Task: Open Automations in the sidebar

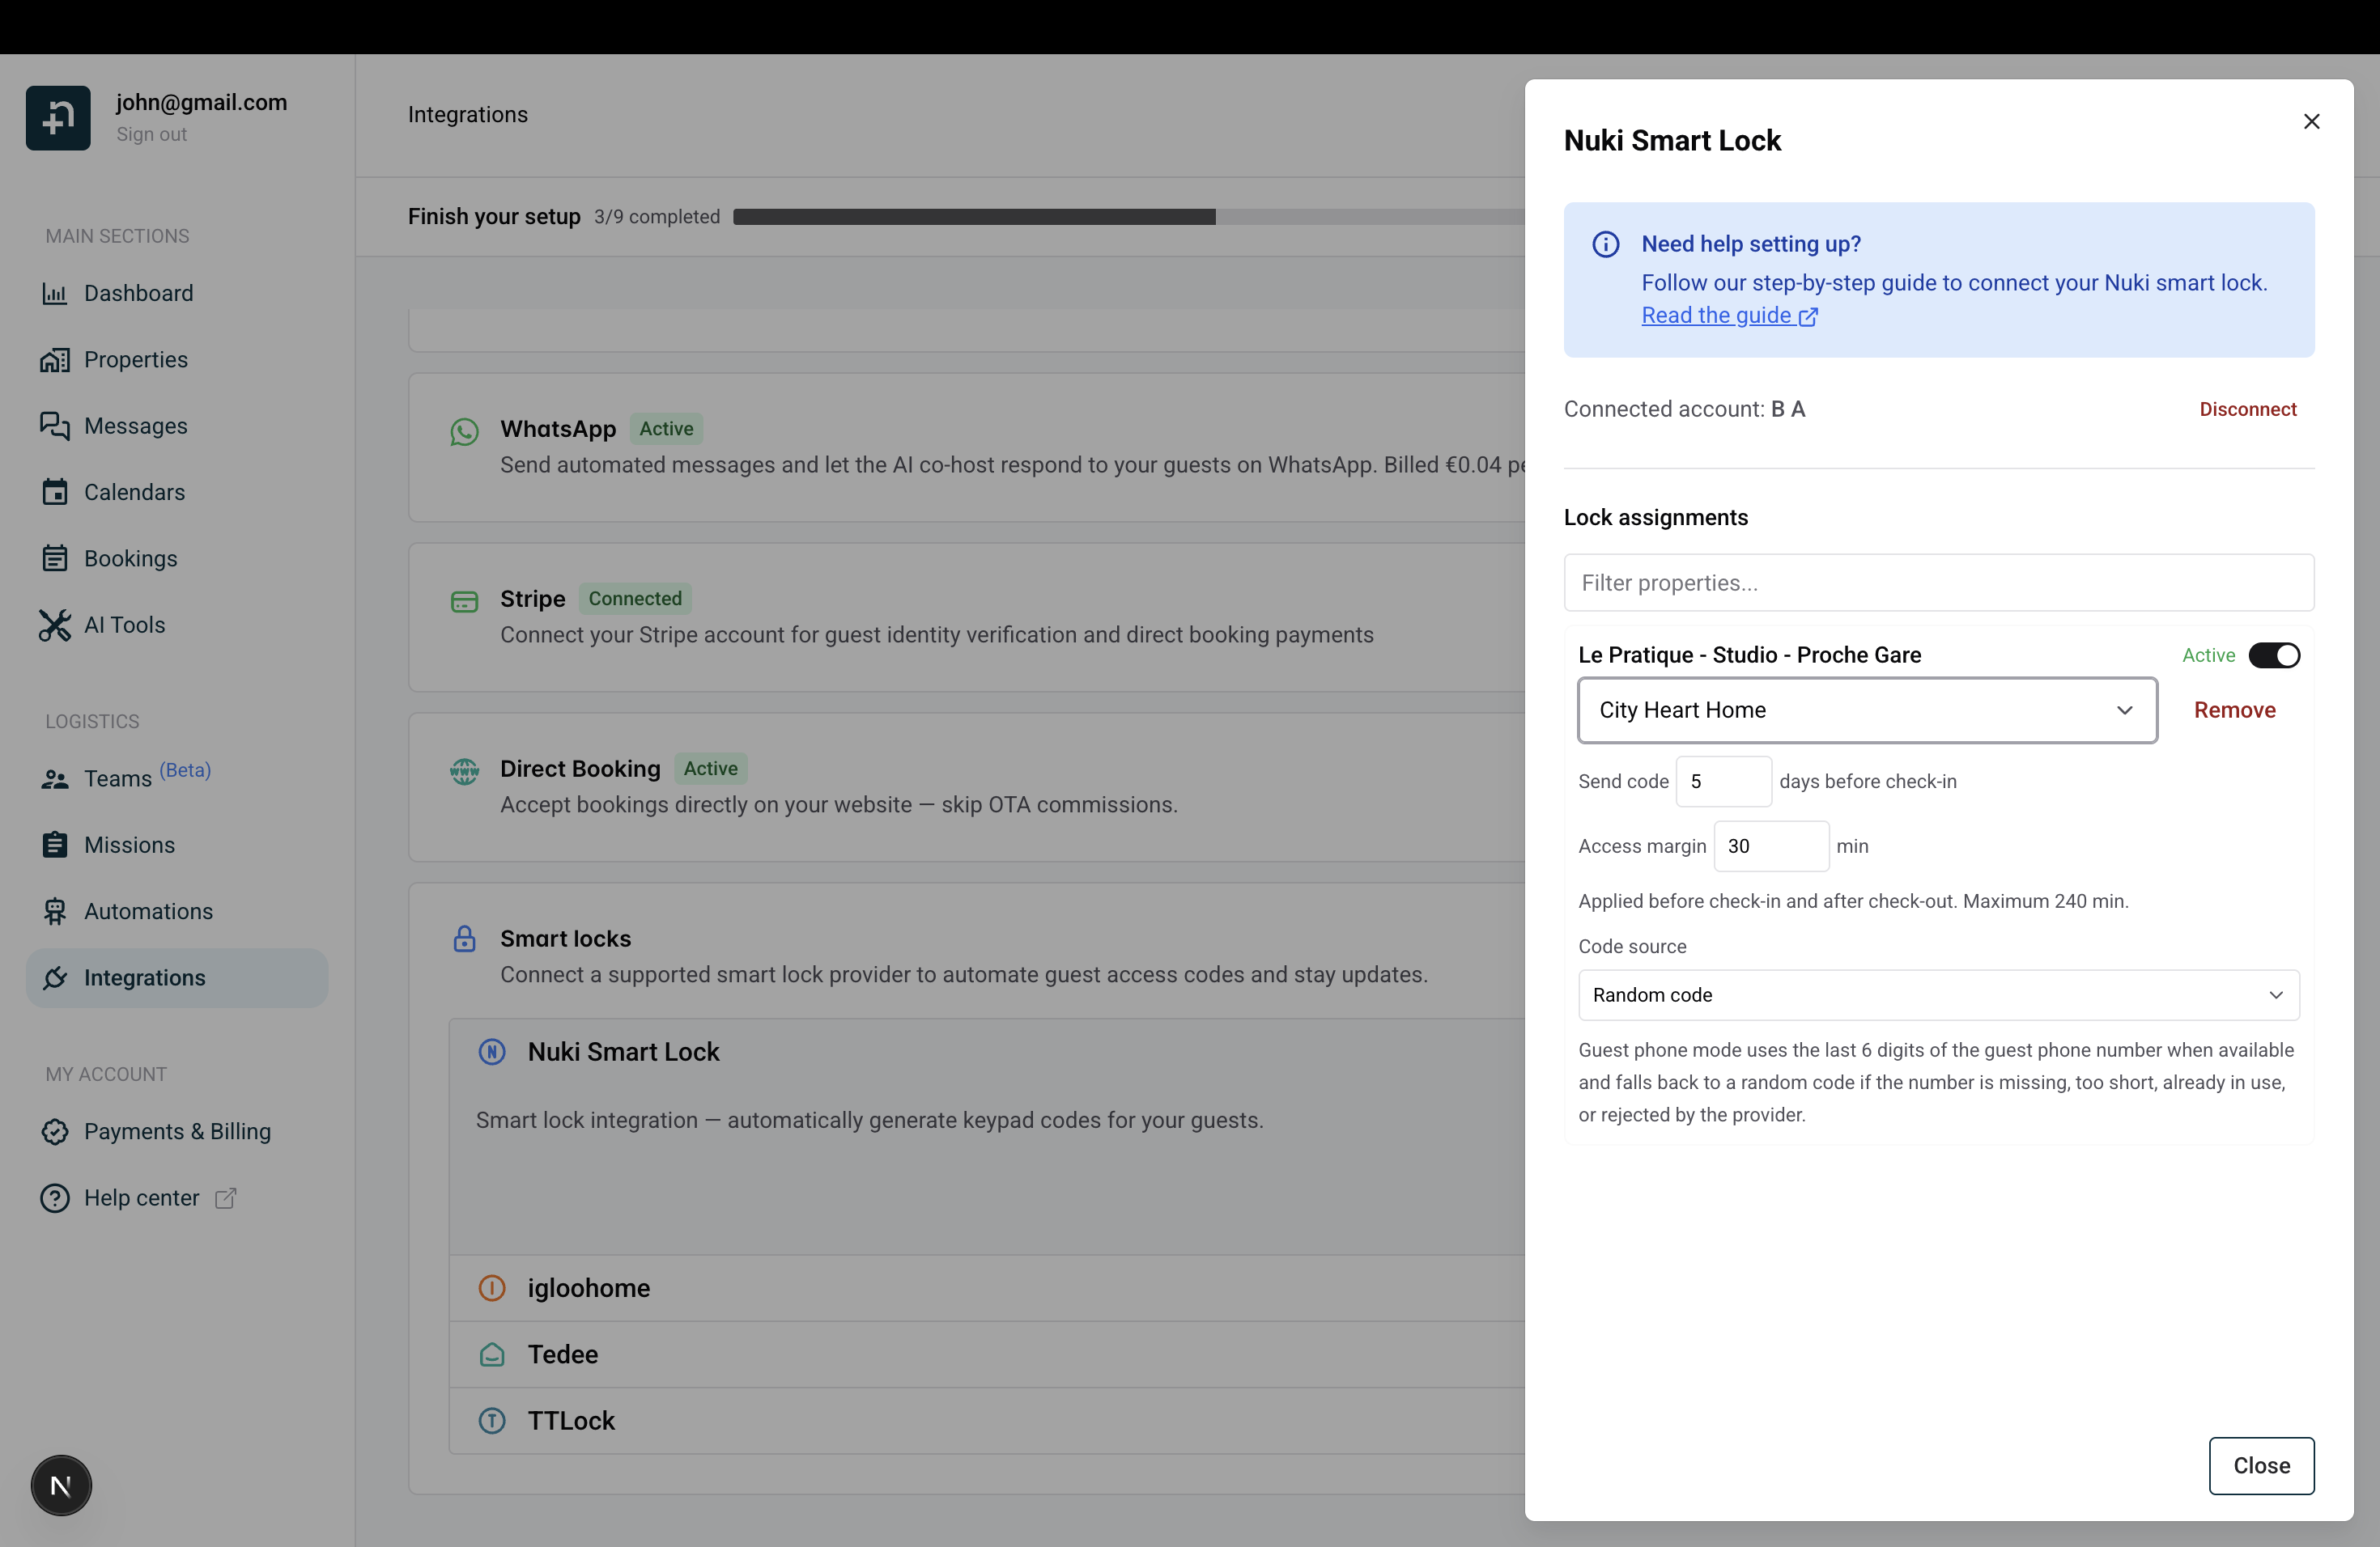Action: (177, 911)
